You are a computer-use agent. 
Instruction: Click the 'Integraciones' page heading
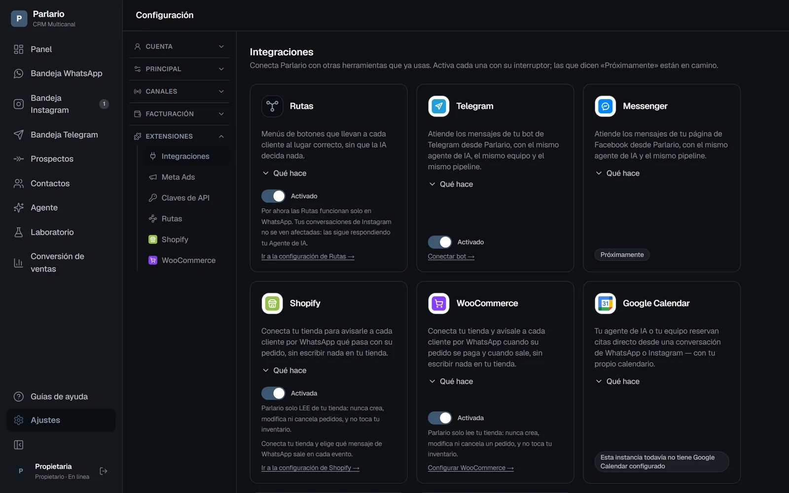[282, 52]
